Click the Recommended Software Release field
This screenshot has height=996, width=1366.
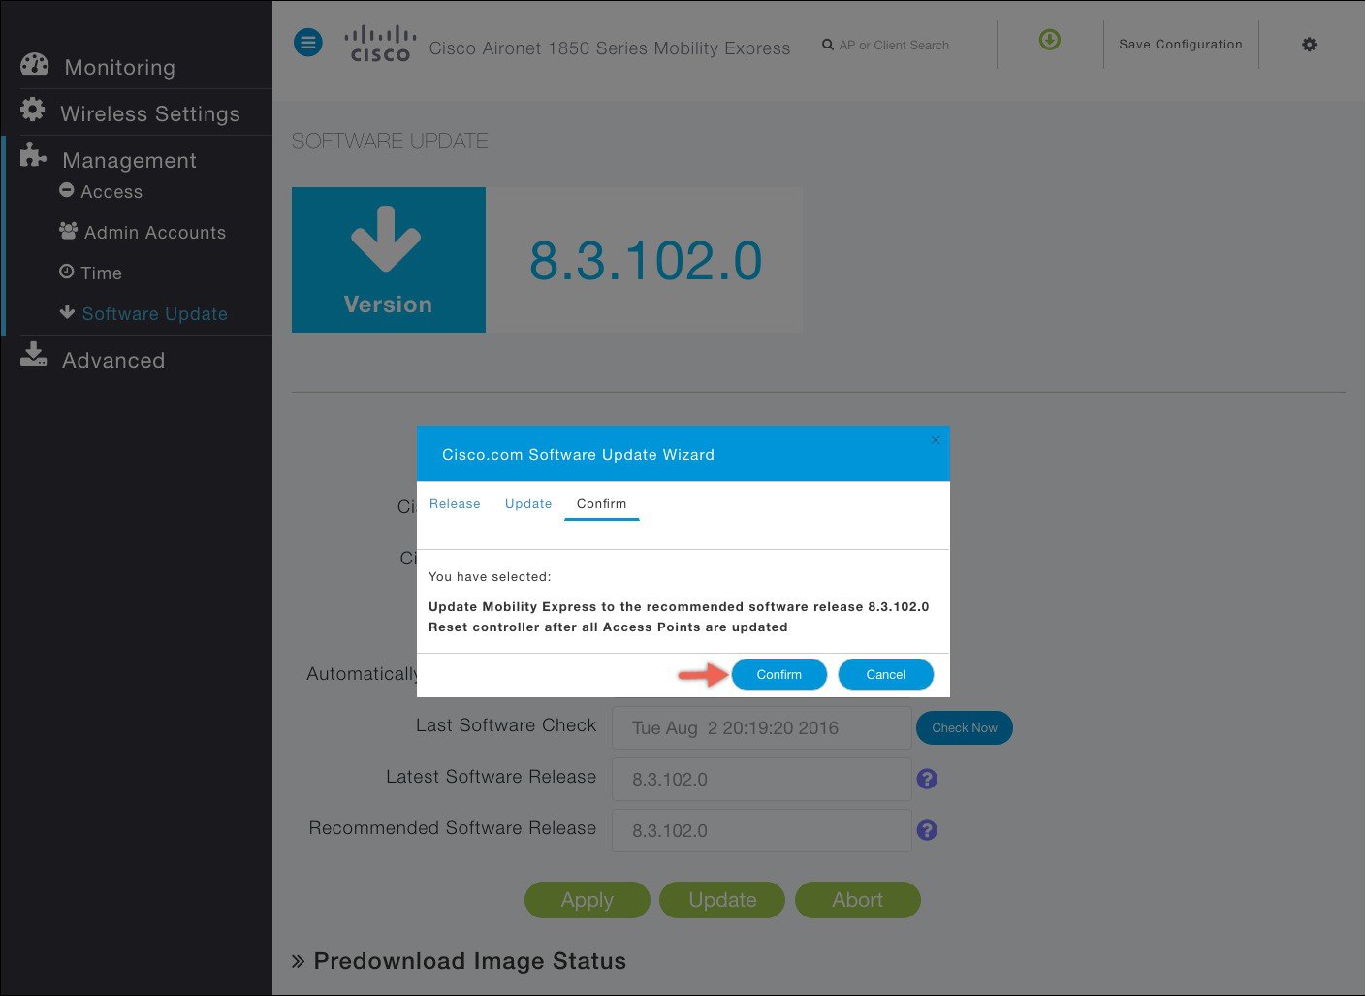click(x=762, y=831)
